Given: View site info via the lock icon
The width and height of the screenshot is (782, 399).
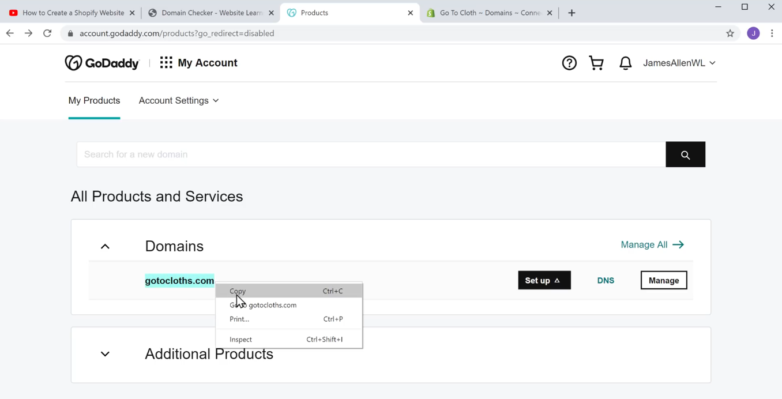Looking at the screenshot, I should click(71, 33).
